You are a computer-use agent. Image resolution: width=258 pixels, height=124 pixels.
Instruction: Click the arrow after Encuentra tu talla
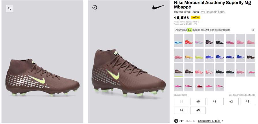coord(223,121)
